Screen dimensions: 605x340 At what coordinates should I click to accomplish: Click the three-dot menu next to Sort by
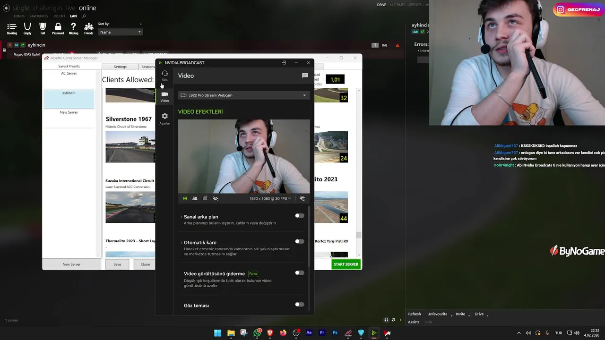tap(141, 24)
